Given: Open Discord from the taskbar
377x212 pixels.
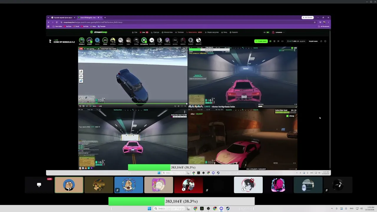Looking at the screenshot, I should (x=221, y=208).
